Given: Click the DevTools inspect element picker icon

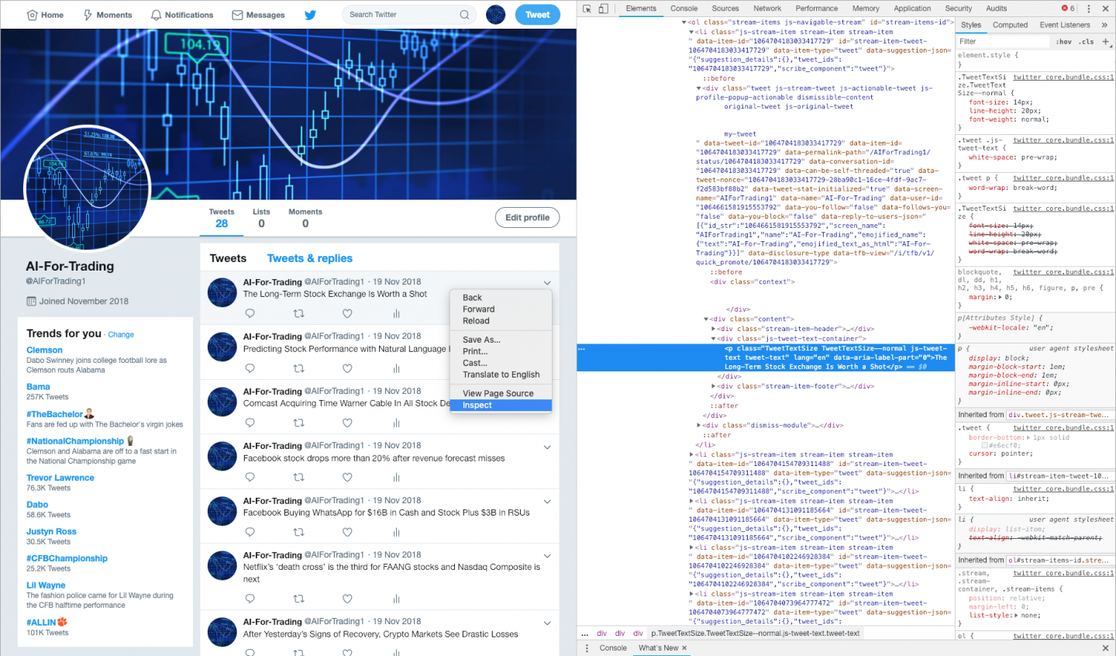Looking at the screenshot, I should point(587,9).
